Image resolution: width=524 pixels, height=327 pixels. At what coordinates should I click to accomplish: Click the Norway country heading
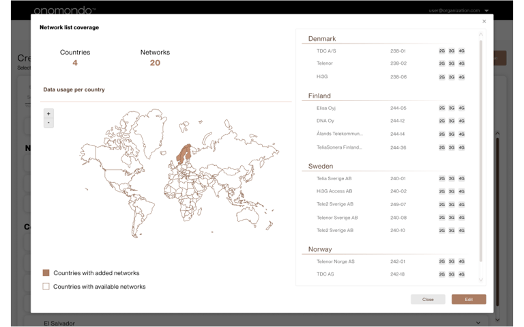click(x=320, y=249)
